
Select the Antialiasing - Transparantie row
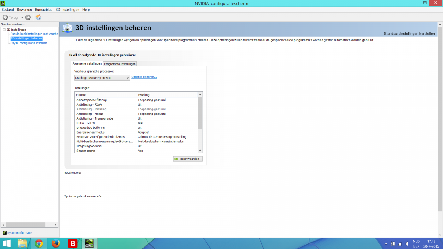(136, 118)
